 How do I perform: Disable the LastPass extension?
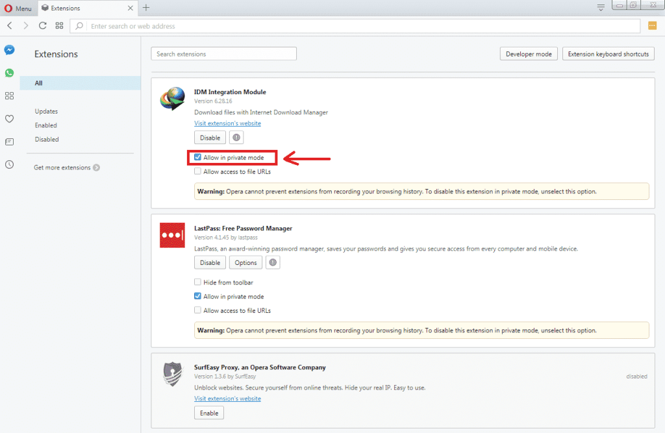(x=210, y=262)
